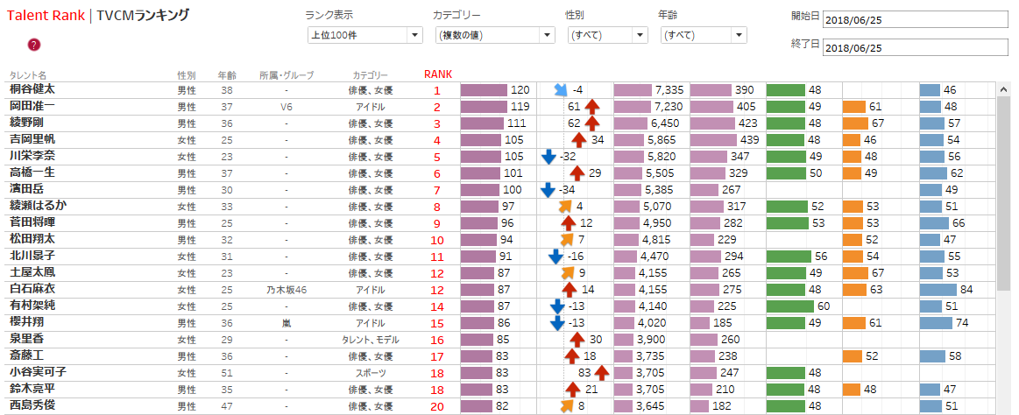Click the purple bar for 桐谷健太 valued 120
The height and width of the screenshot is (415, 1019).
[484, 89]
